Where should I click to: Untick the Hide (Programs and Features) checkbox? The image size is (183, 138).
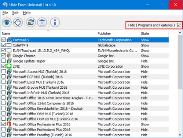click(179, 25)
